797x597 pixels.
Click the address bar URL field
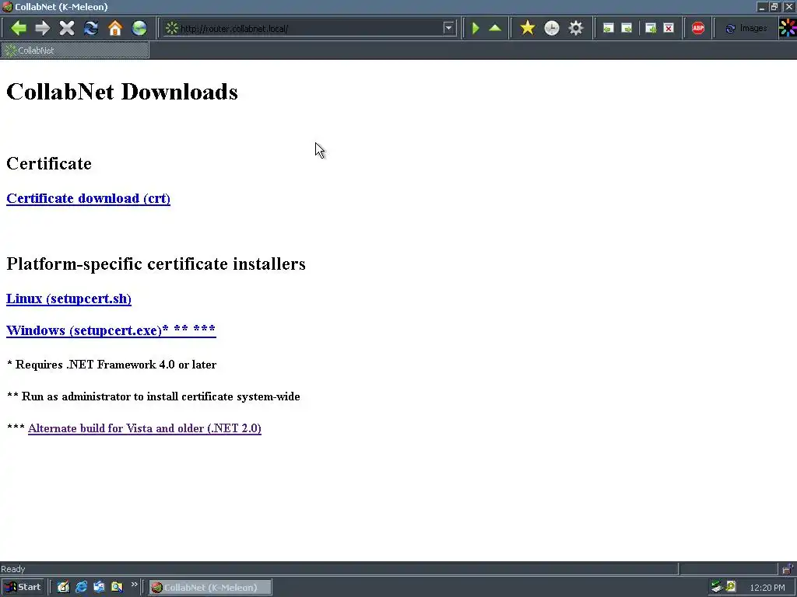point(310,29)
